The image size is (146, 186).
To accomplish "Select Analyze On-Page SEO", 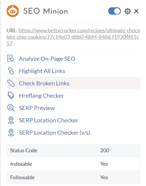I will tap(47, 59).
